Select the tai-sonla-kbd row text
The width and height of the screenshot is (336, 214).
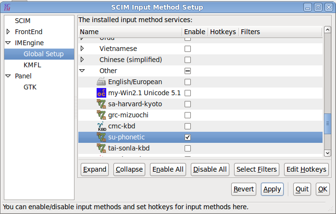pos(129,148)
